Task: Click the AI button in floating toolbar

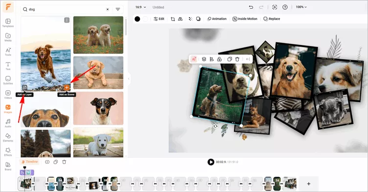Action: [194, 59]
